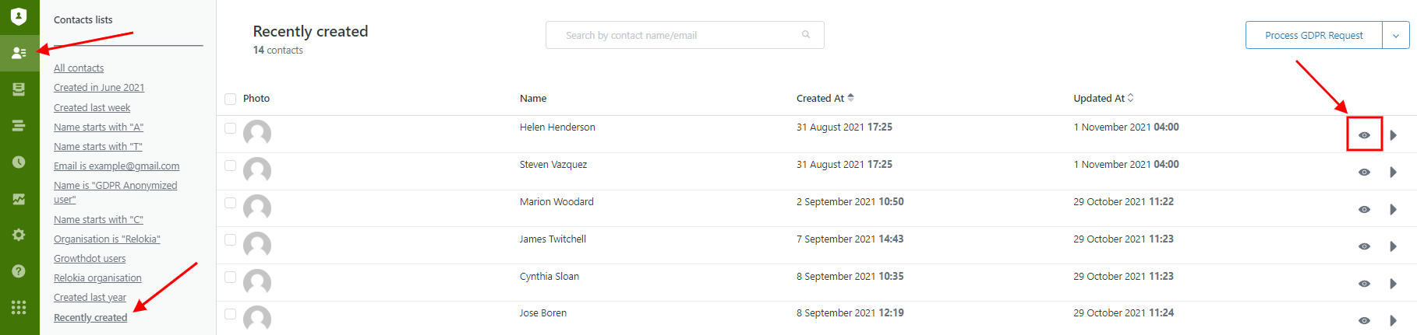Viewport: 1417px width, 335px height.
Task: Focus the contact name/email search field
Action: pos(684,35)
